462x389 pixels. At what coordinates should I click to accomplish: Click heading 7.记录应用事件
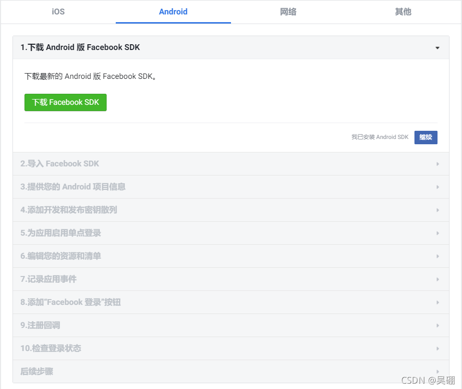(49, 279)
